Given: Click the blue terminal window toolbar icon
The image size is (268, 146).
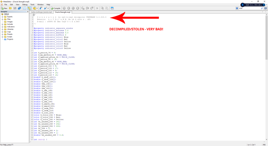Looking at the screenshot, I should pos(112,8).
